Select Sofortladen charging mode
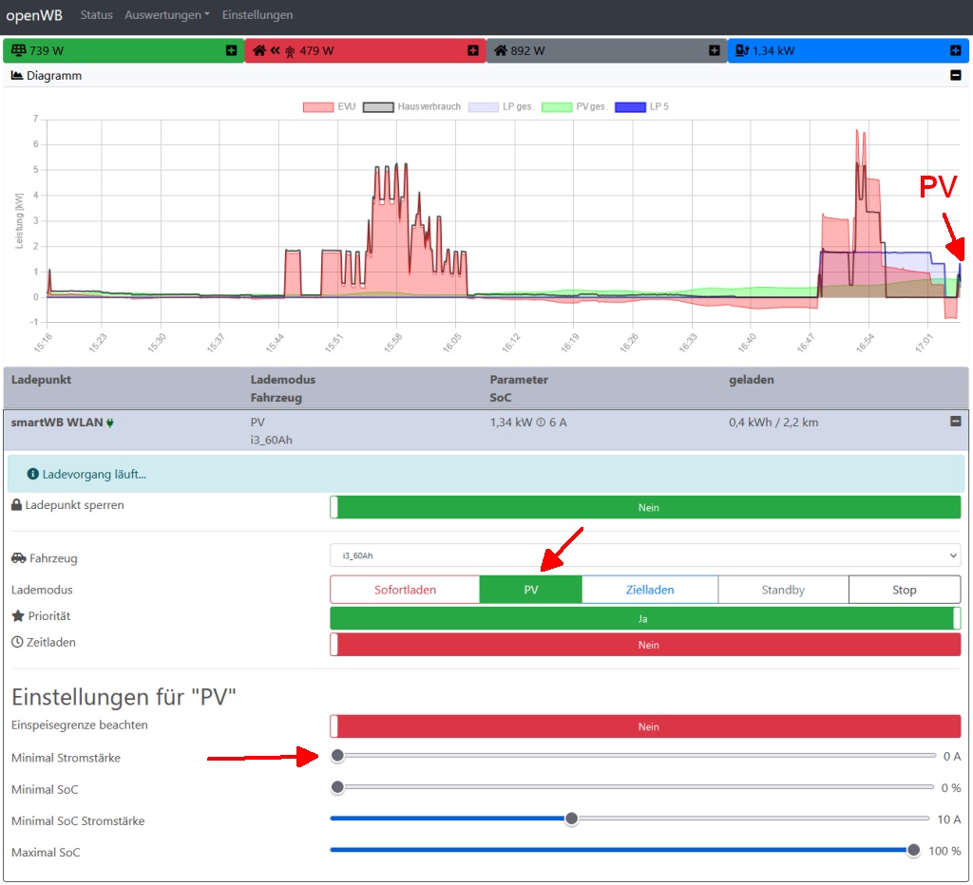Screen dimensions: 973x885 405,590
